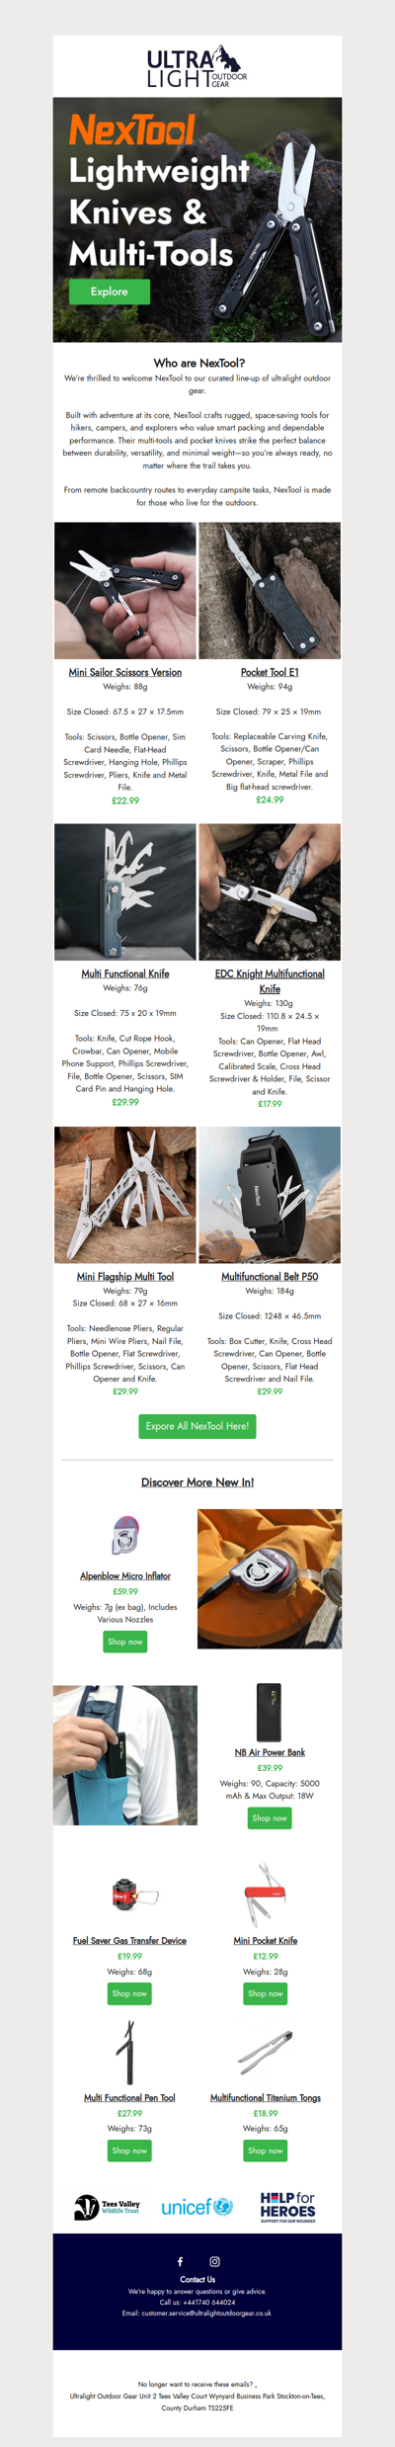Click the Help for Heroes logo
The width and height of the screenshot is (395, 2447).
point(287,2207)
